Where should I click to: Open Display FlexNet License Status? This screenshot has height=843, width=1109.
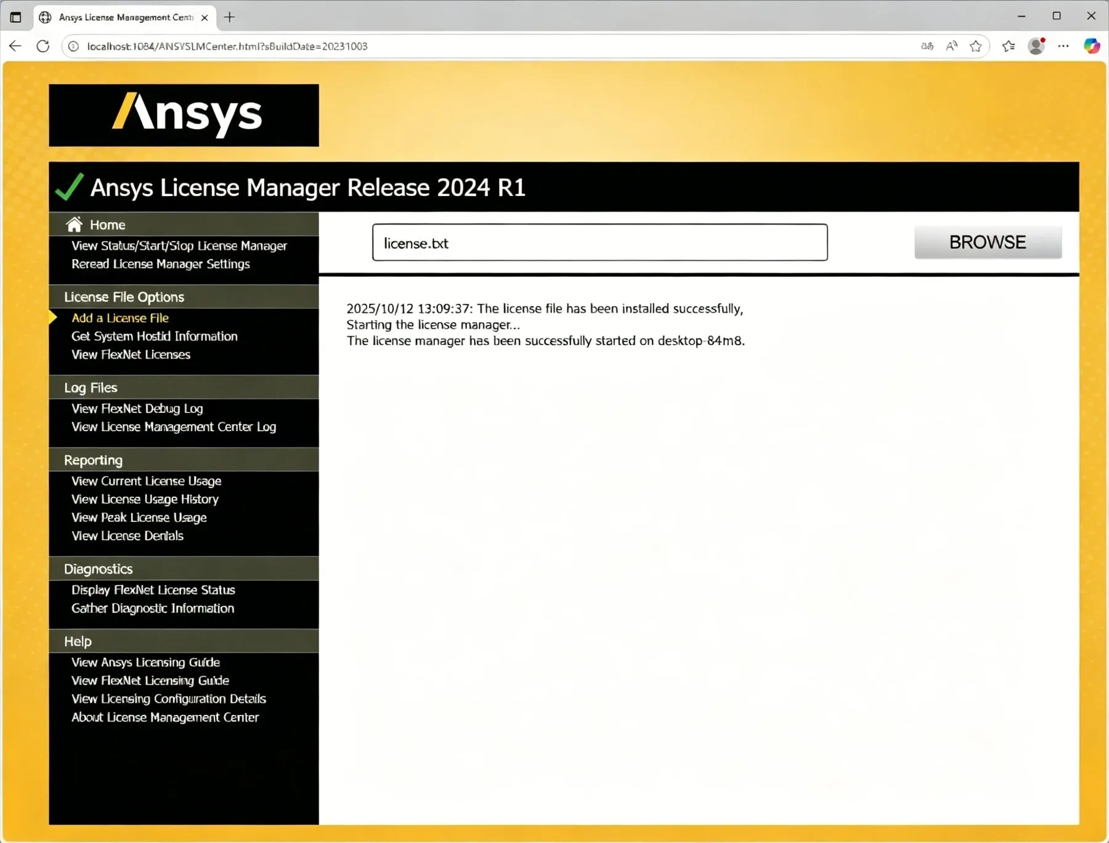pos(153,590)
